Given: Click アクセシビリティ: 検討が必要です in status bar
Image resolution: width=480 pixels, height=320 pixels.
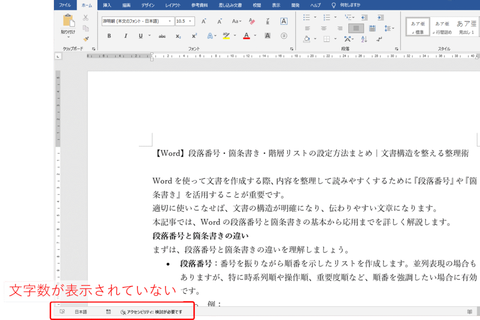Looking at the screenshot, I should (151, 312).
